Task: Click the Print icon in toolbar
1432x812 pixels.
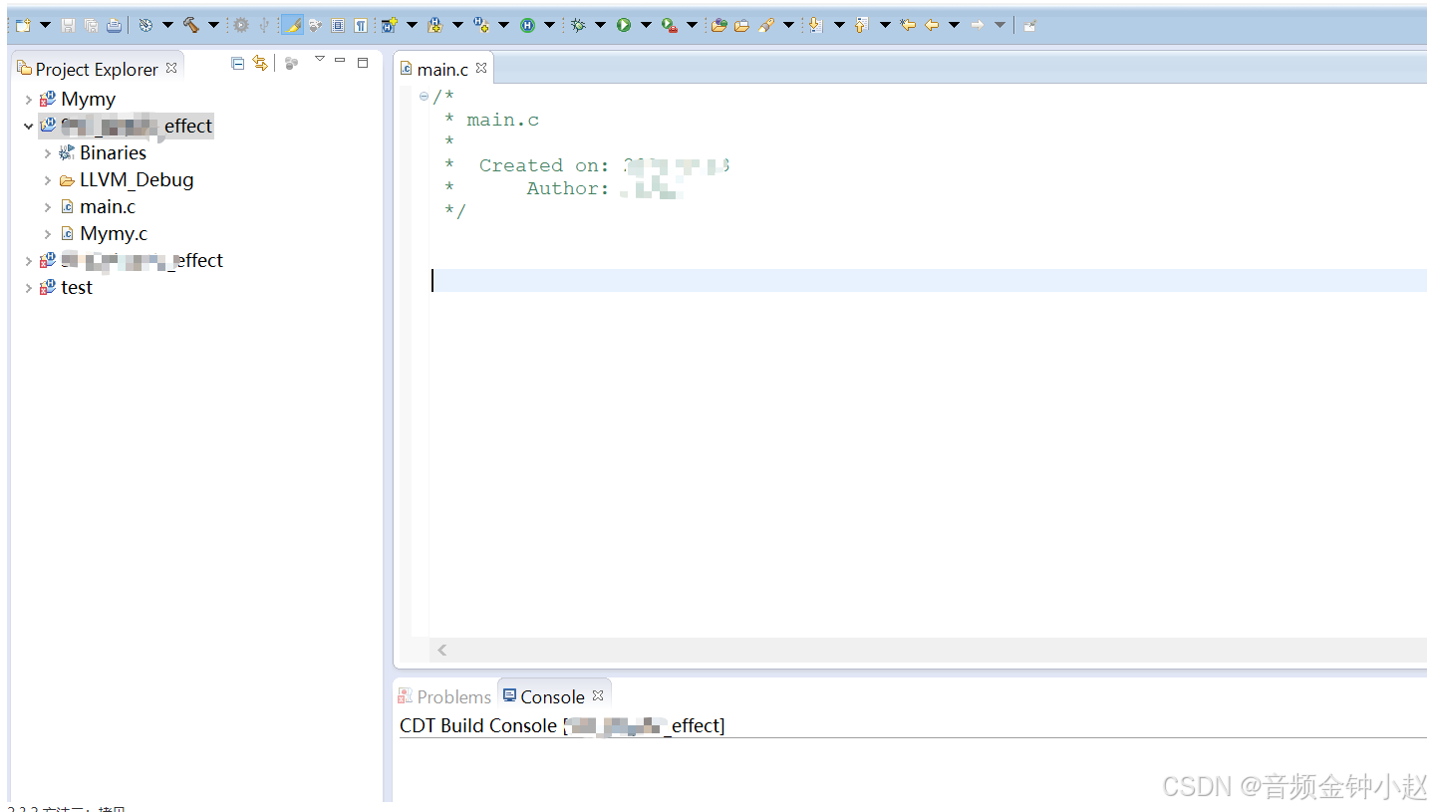Action: click(x=114, y=25)
